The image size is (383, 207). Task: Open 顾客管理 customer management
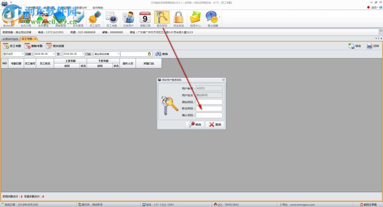coord(61,19)
